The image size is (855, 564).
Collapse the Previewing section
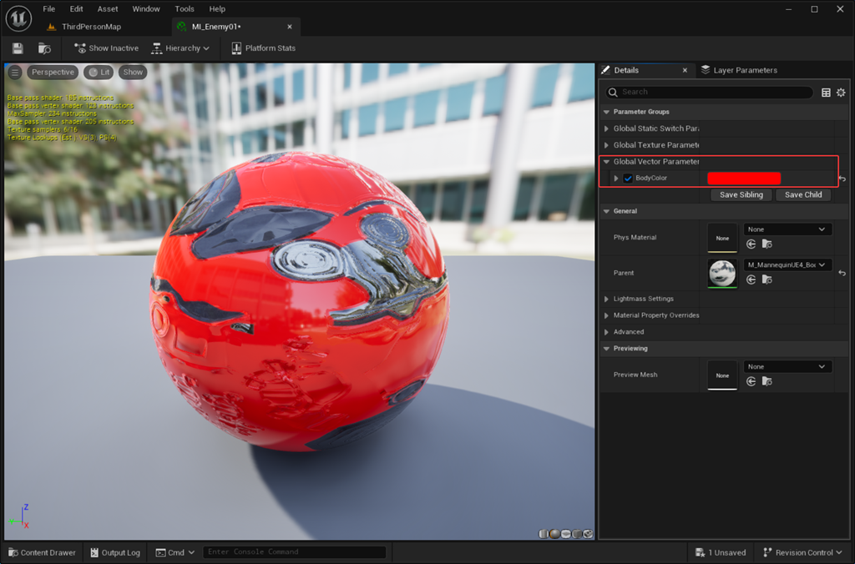pyautogui.click(x=606, y=348)
